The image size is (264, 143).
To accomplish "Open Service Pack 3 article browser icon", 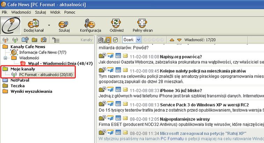I will 110,104.
